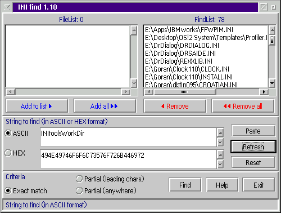Click down arrow of ASCII field scrollbar

coord(220,142)
